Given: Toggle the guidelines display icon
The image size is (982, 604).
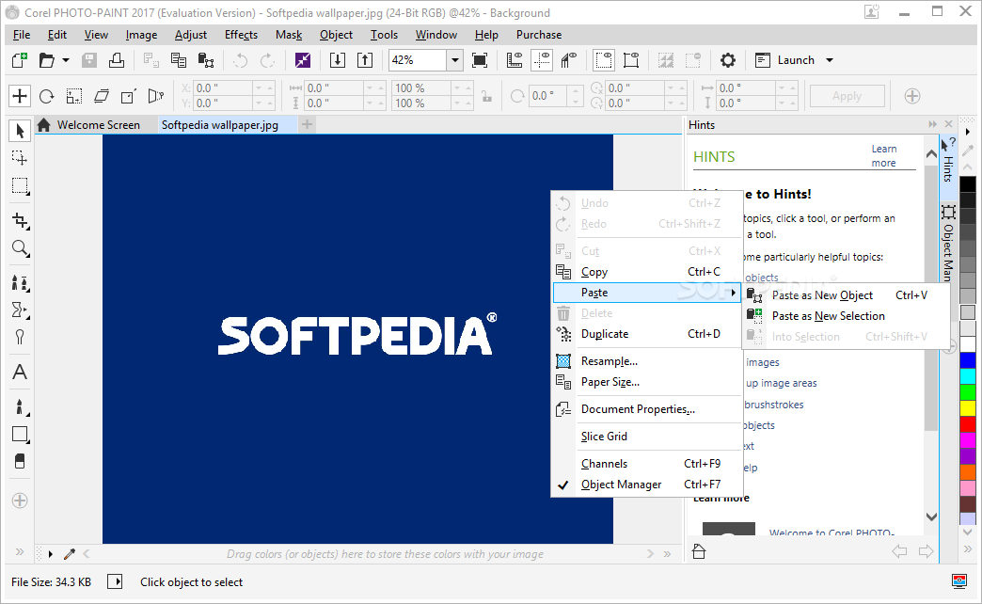Looking at the screenshot, I should 541,60.
